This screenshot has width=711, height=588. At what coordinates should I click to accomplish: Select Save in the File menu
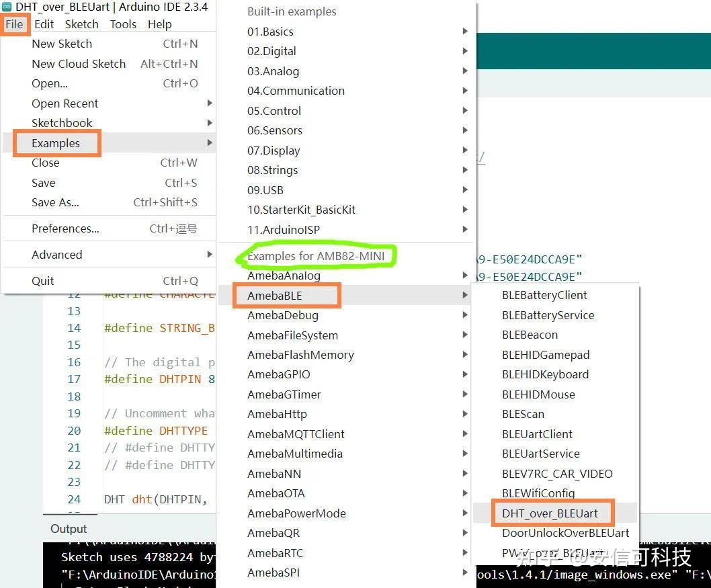tap(109, 183)
